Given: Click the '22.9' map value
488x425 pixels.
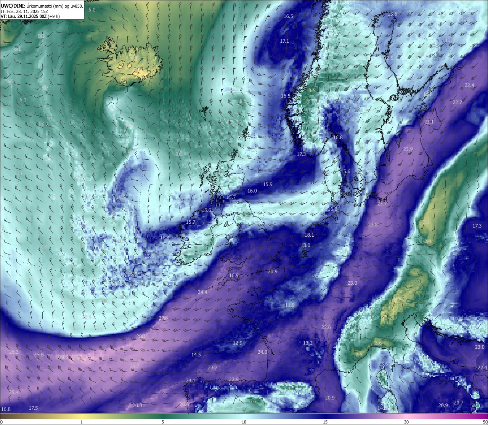Looking at the screenshot, I should tap(234, 379).
